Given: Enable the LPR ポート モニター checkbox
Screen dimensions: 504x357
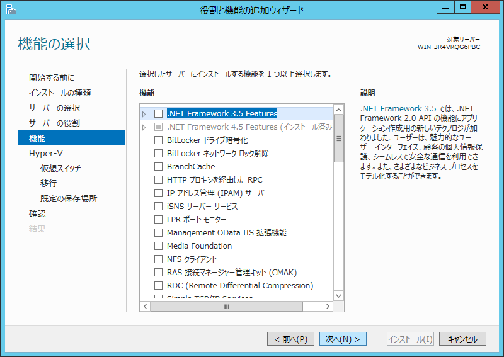Looking at the screenshot, I should [x=158, y=220].
